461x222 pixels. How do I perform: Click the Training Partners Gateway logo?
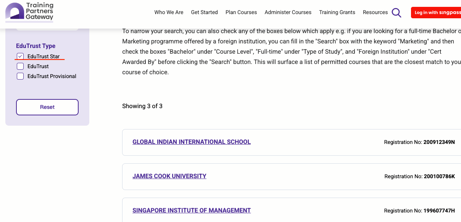pyautogui.click(x=29, y=11)
